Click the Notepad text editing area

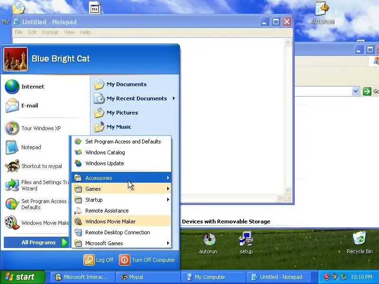pyautogui.click(x=232, y=116)
